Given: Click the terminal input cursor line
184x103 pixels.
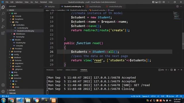Looking at the screenshot, I should tap(47, 93).
